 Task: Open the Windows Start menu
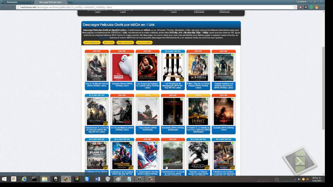[4, 179]
